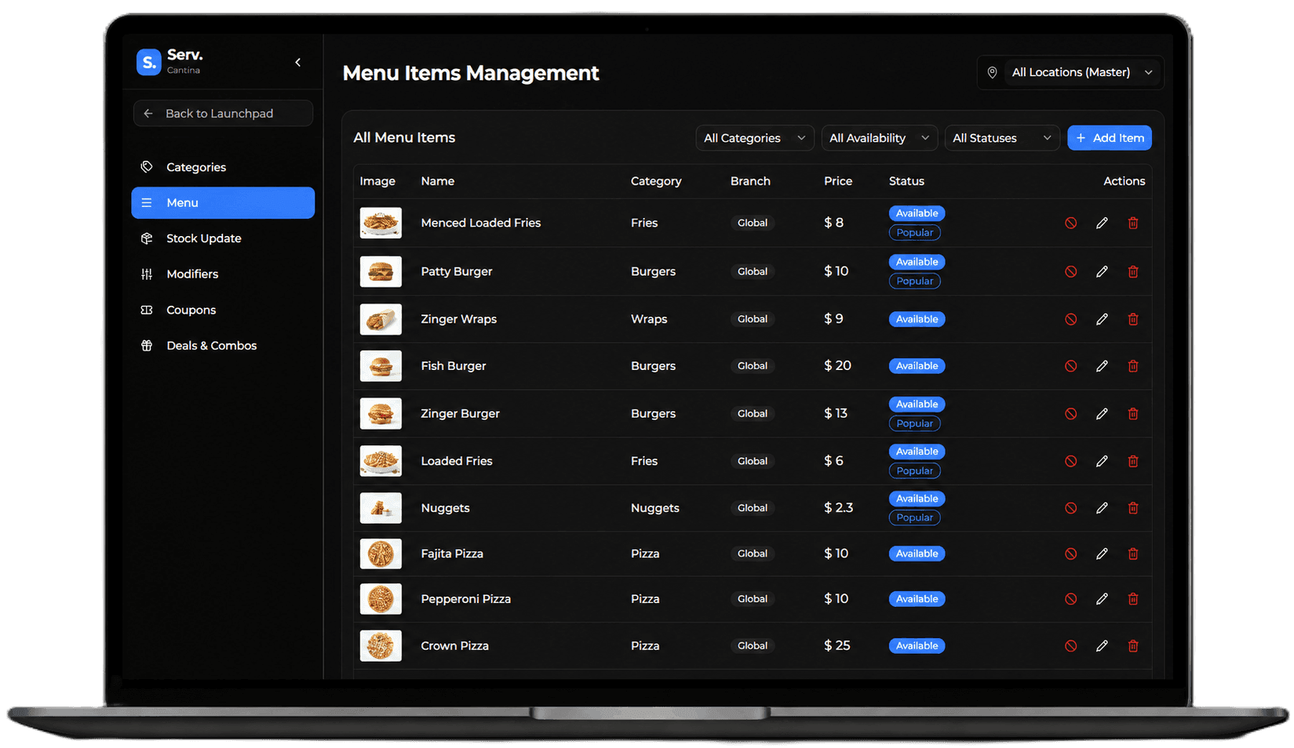Open the Menced Loaded Fries thumbnail
The width and height of the screenshot is (1294, 748).
(x=381, y=223)
